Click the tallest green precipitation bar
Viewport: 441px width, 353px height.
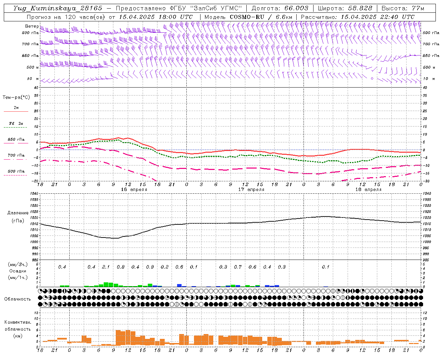(x=106, y=285)
